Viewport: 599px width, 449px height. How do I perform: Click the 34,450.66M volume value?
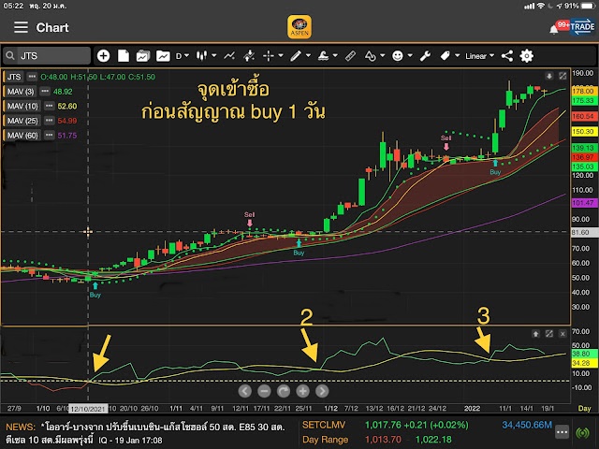(x=527, y=425)
